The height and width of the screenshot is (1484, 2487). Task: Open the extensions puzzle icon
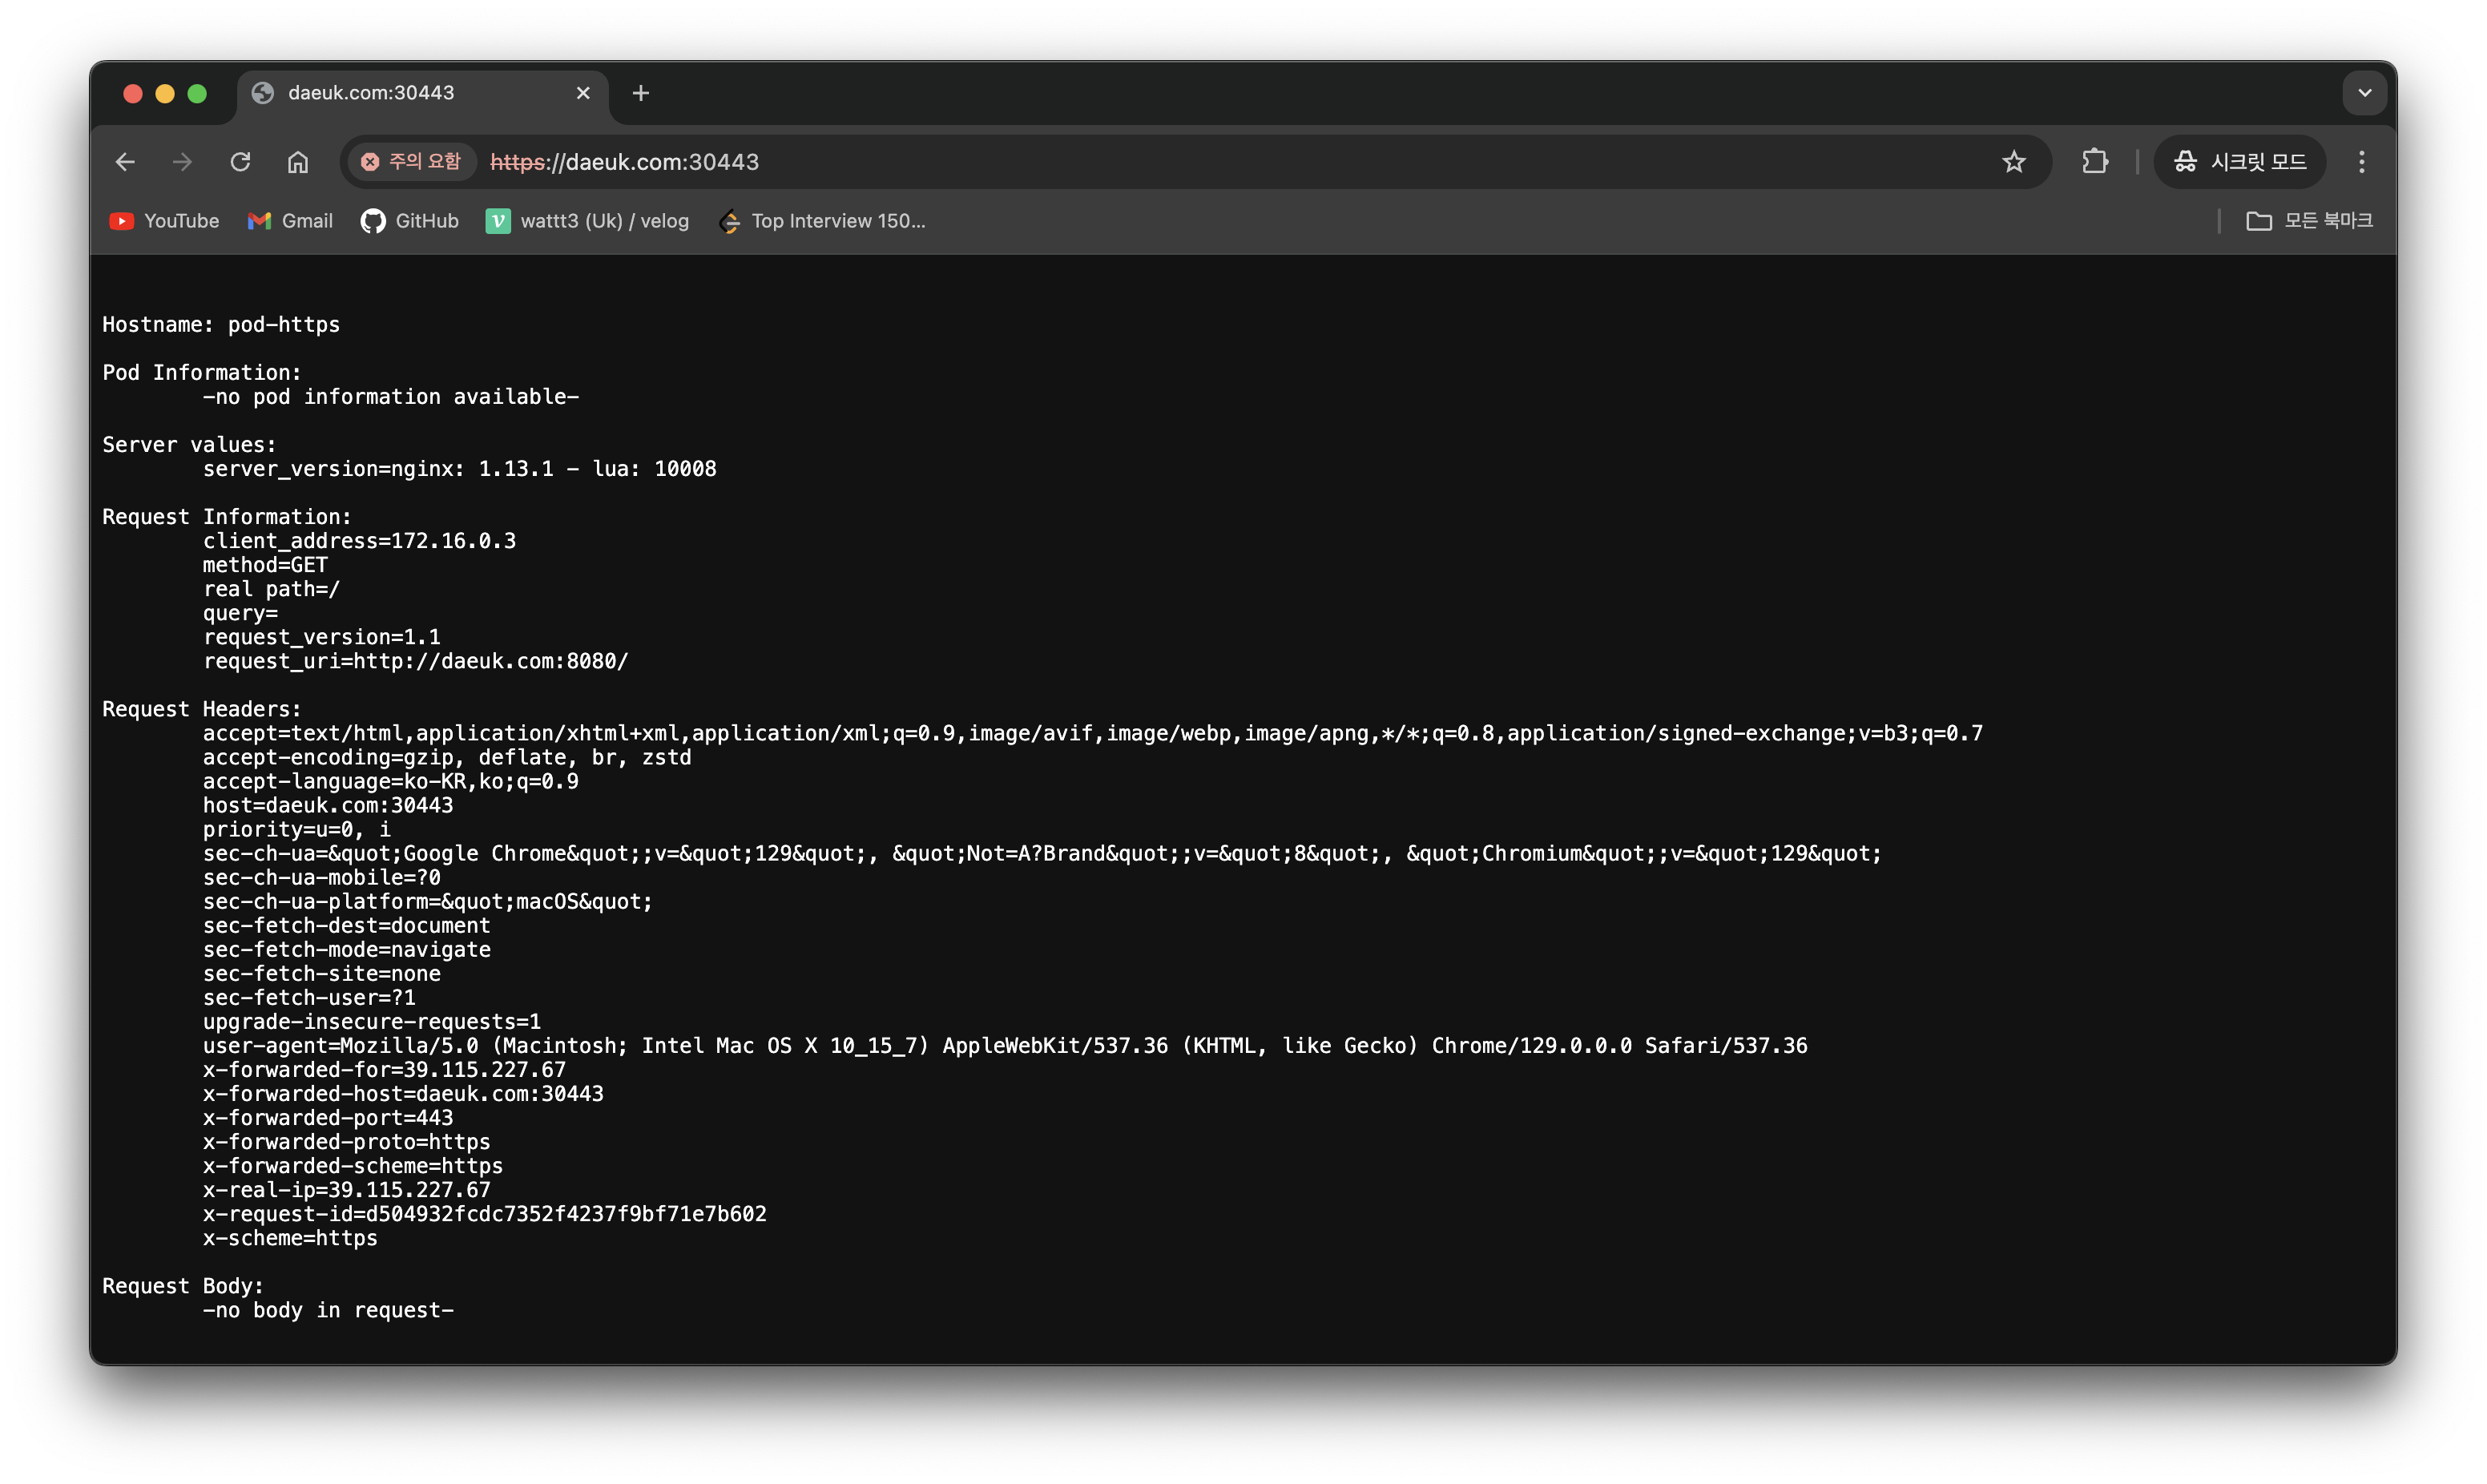(x=2094, y=162)
